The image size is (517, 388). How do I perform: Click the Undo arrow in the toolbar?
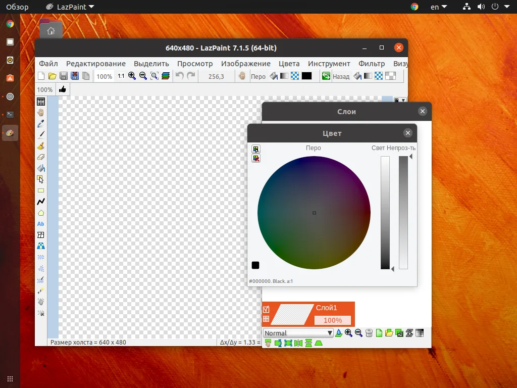[x=181, y=76]
